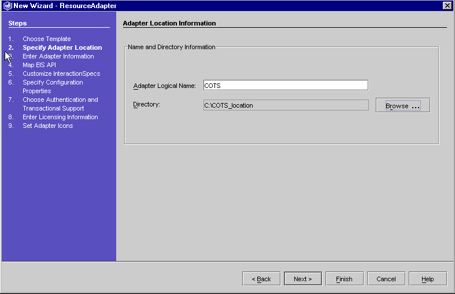Finish the ResourceAdapter wizard
The height and width of the screenshot is (294, 455).
[345, 279]
